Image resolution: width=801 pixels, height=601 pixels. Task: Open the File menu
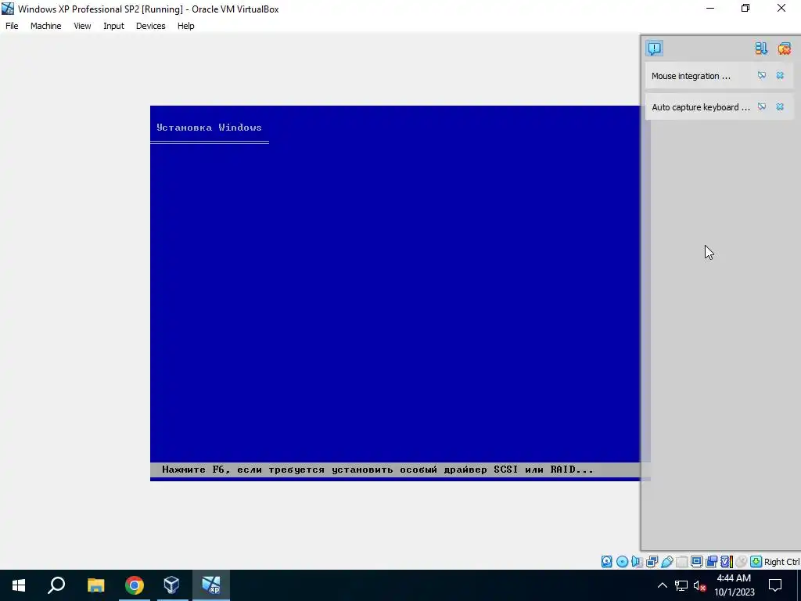pyautogui.click(x=12, y=26)
